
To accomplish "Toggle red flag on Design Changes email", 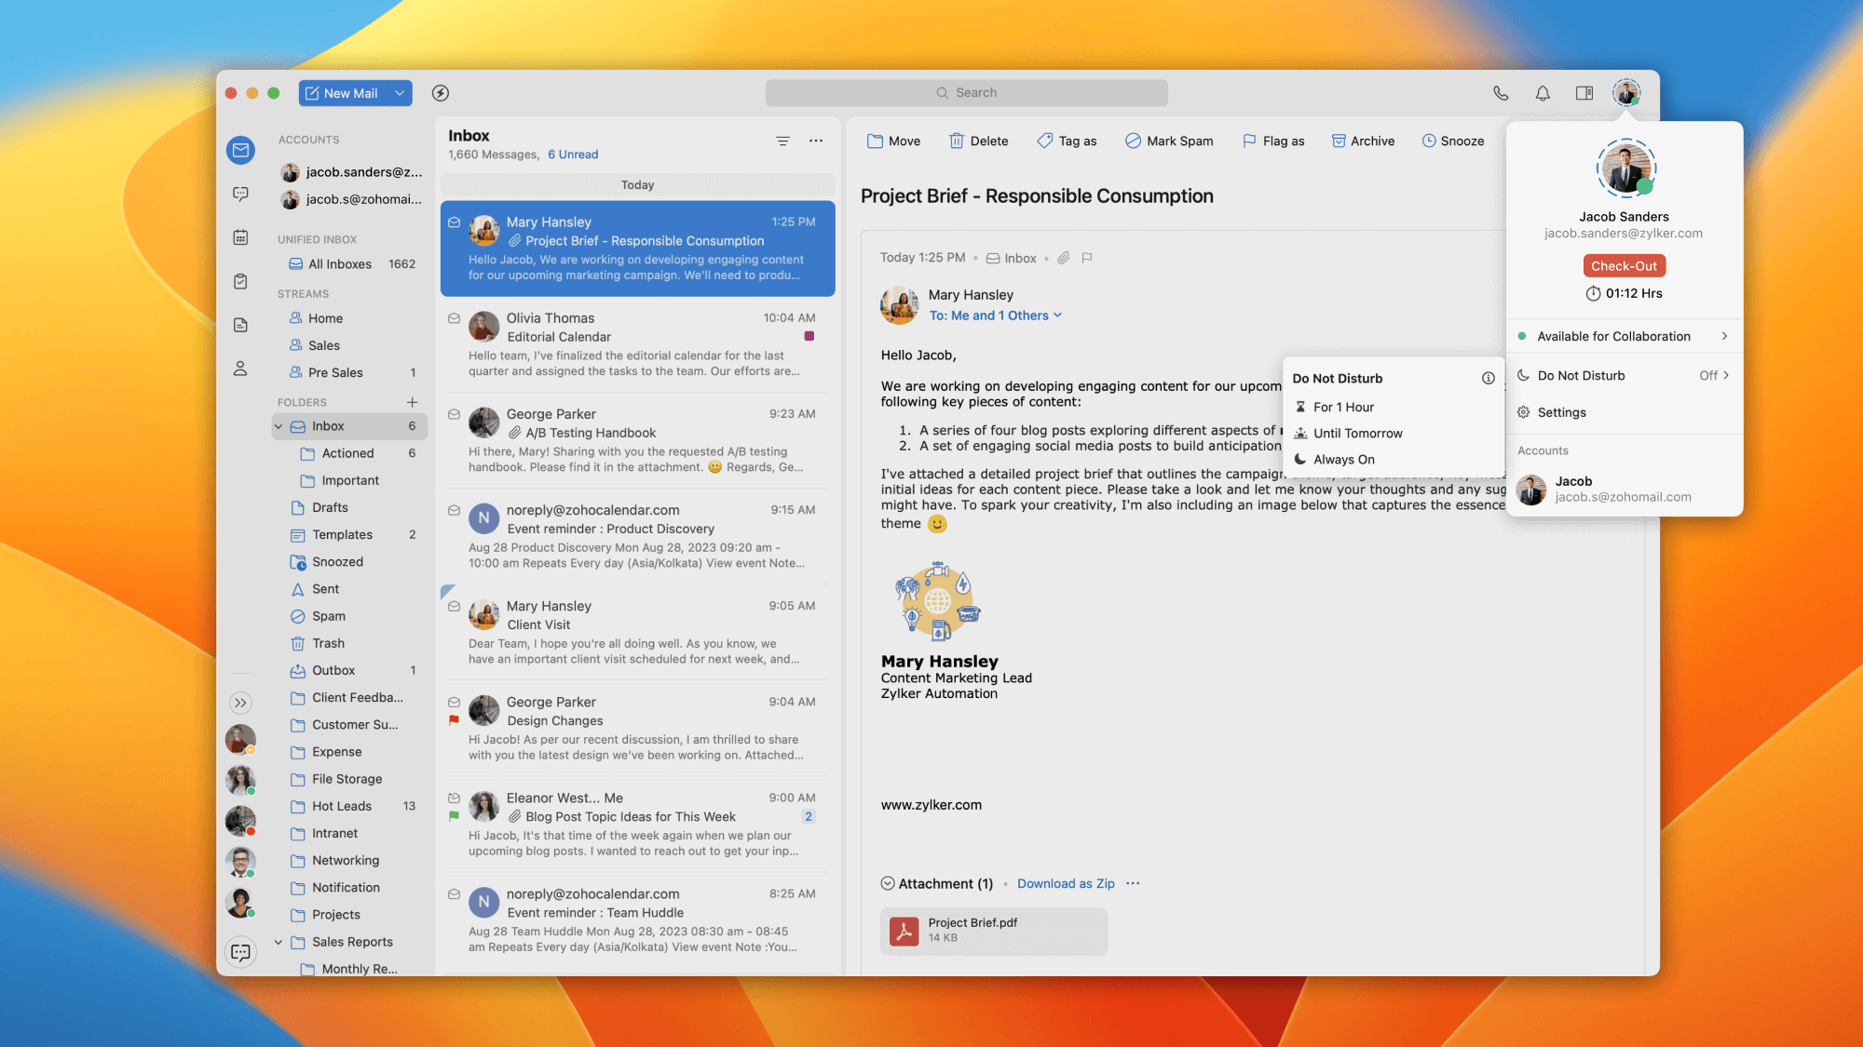I will click(454, 720).
